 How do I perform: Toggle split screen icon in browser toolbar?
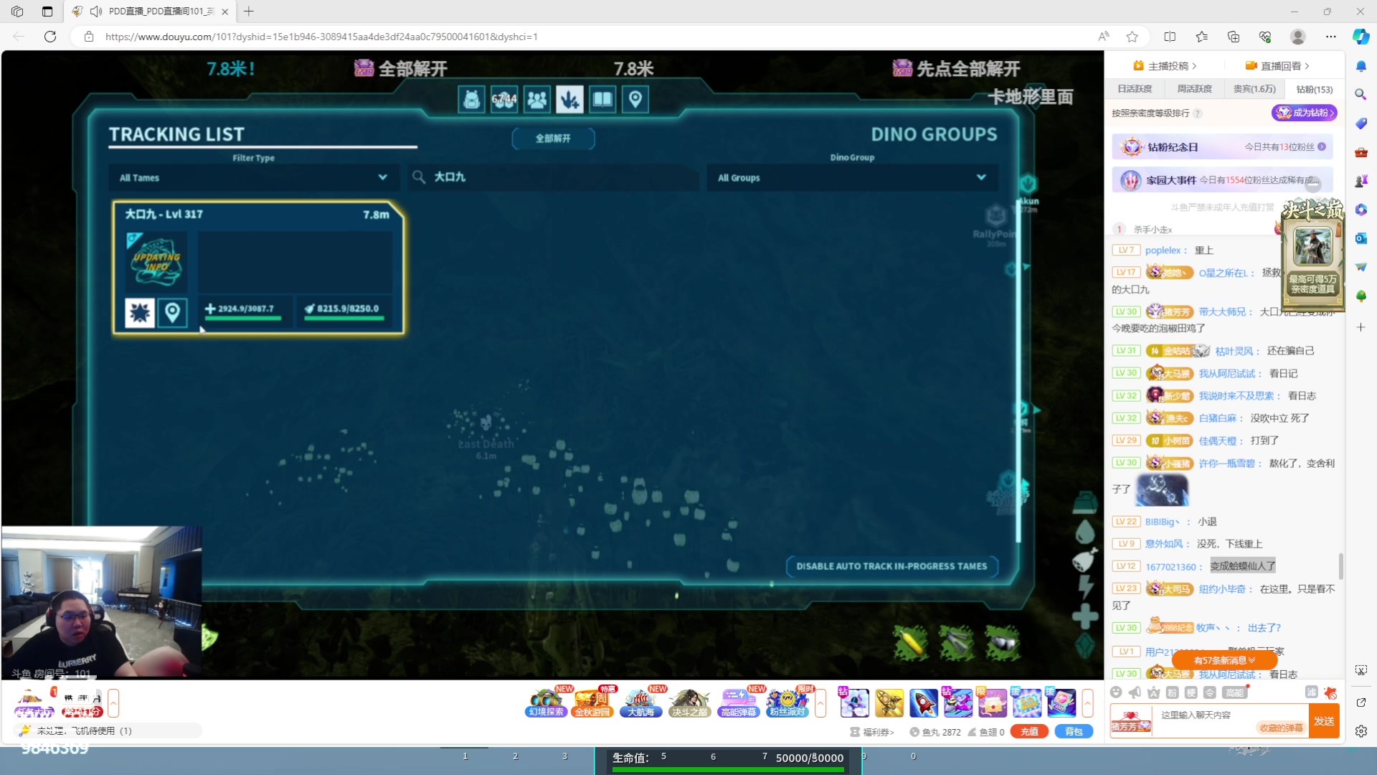(1170, 37)
